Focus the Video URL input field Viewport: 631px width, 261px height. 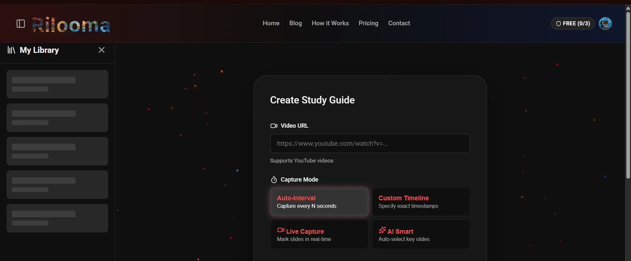pyautogui.click(x=370, y=143)
